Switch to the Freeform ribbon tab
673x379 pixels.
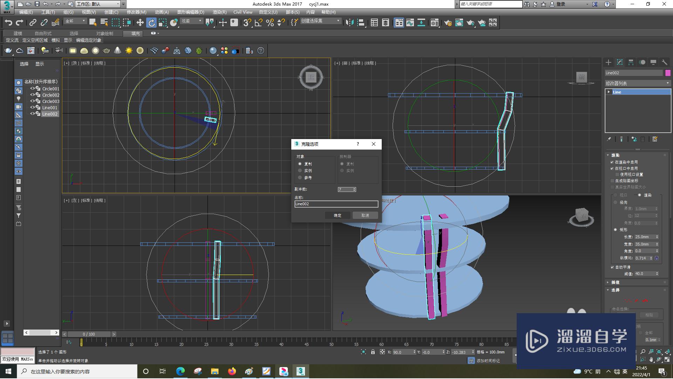[43, 34]
